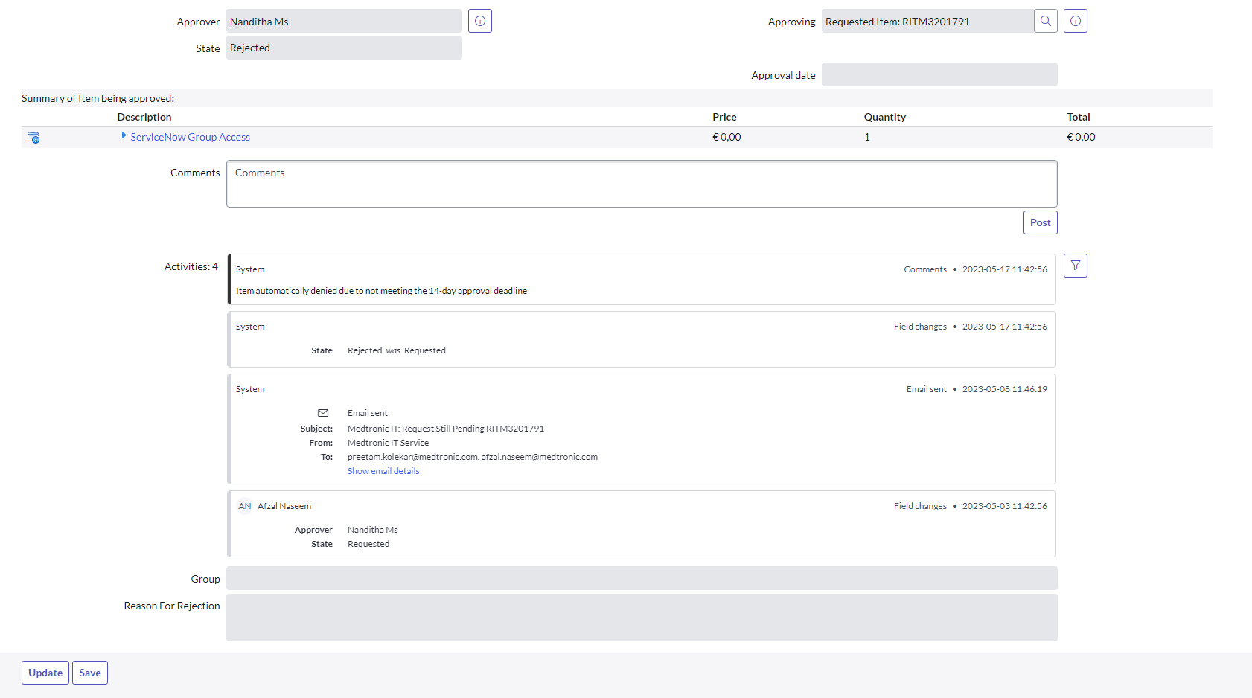Click the empty Approval date field
The height and width of the screenshot is (698, 1252).
939,75
